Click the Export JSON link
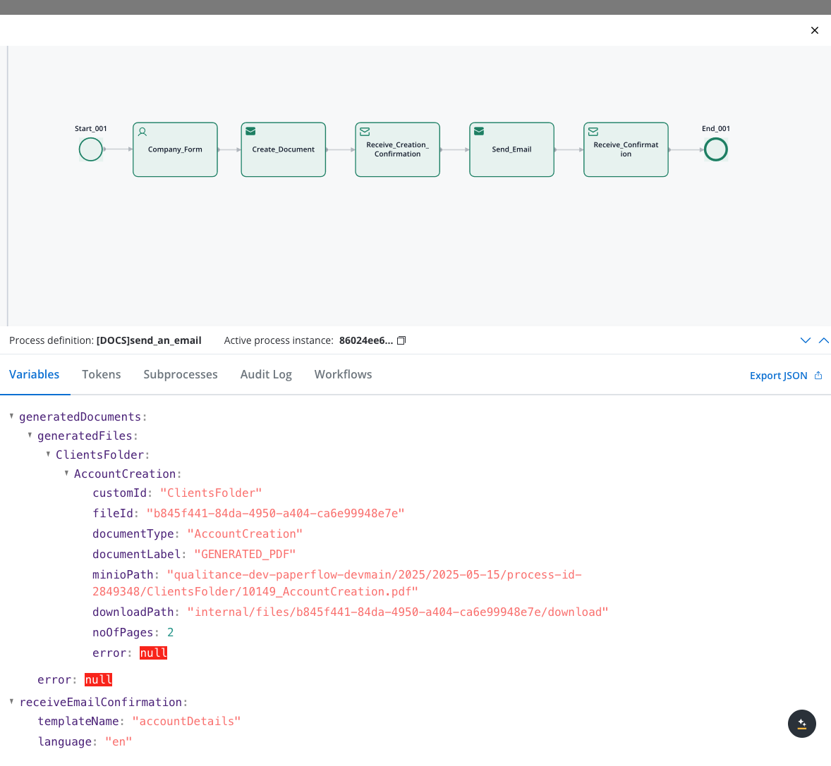Image resolution: width=831 pixels, height=766 pixels. click(779, 376)
